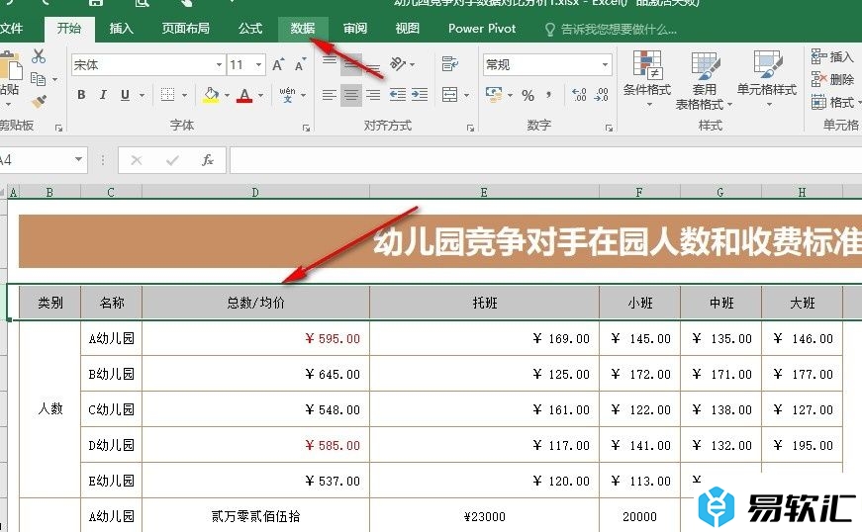Open the Power Pivot tab
The height and width of the screenshot is (532, 862).
pos(482,29)
